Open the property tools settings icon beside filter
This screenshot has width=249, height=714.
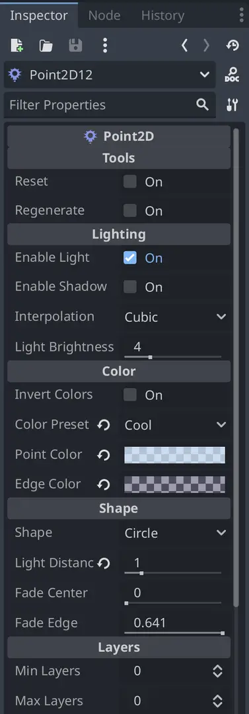pos(232,104)
